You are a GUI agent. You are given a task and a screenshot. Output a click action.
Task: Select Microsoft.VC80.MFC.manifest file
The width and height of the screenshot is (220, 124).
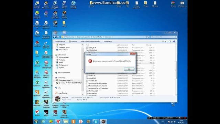[98, 88]
